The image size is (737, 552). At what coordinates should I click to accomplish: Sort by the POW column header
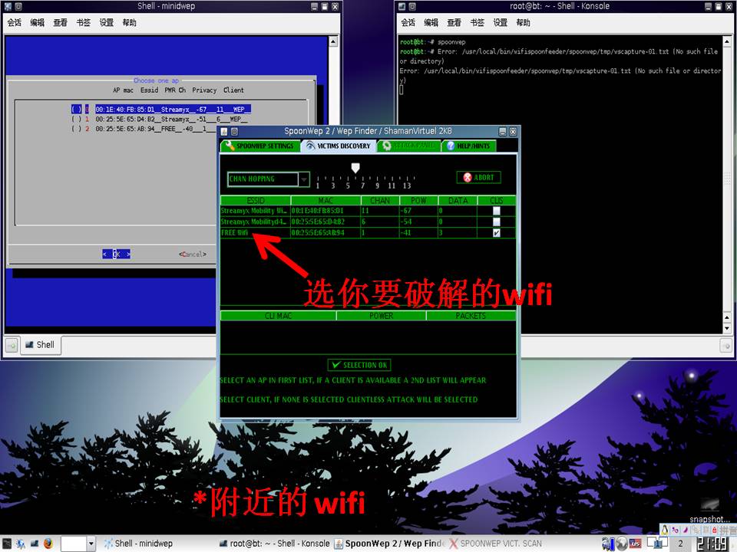pyautogui.click(x=418, y=201)
